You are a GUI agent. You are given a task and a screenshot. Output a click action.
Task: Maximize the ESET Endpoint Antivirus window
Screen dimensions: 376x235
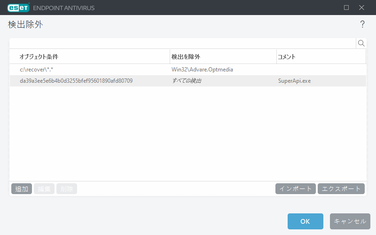click(346, 8)
